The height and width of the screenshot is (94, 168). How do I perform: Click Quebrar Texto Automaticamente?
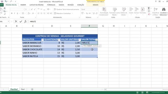66,9
